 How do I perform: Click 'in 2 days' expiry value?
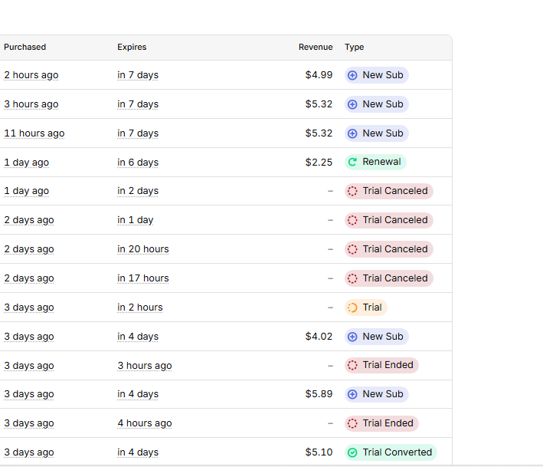(x=138, y=191)
